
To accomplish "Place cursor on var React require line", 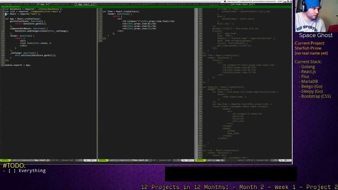I will (x=23, y=14).
